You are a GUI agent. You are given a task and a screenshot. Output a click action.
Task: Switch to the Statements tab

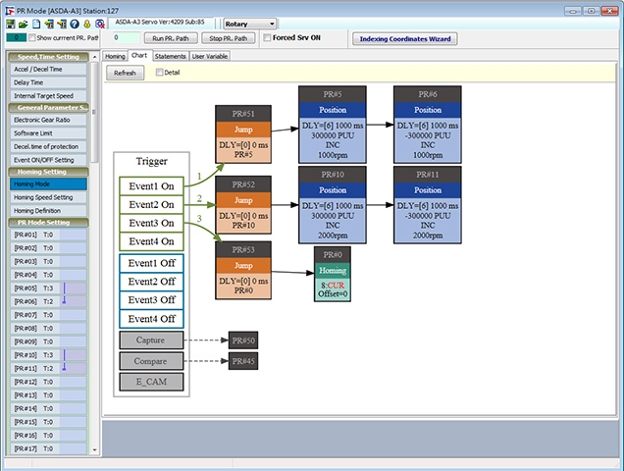tap(169, 56)
